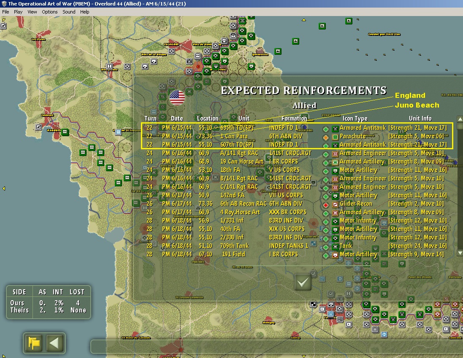Click the Theirs row in side panel

pos(48,310)
